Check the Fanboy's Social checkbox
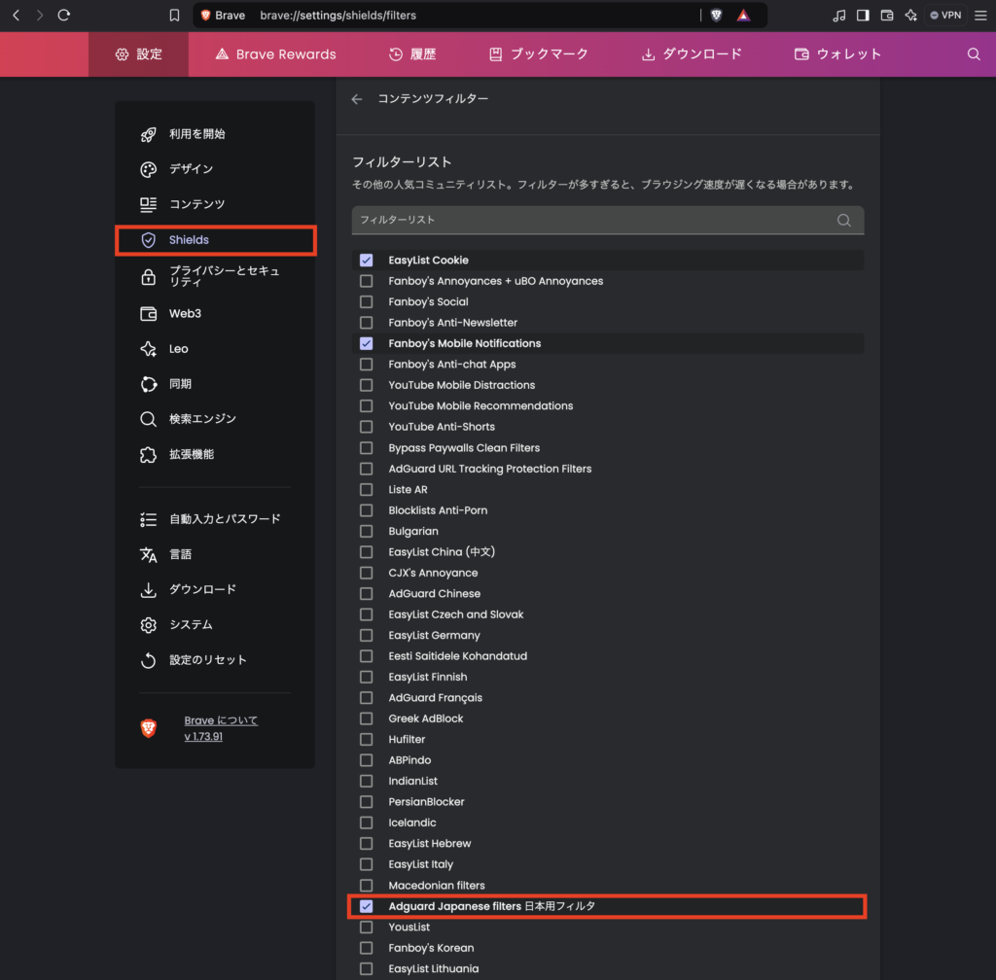996x980 pixels. click(366, 302)
